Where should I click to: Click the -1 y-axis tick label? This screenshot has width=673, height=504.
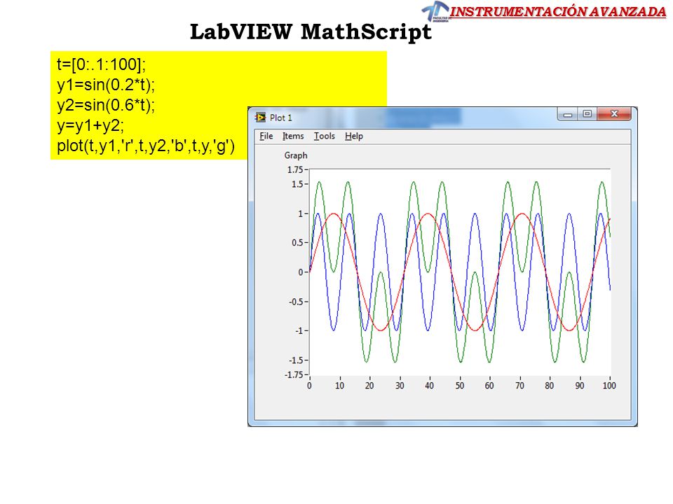coord(299,331)
